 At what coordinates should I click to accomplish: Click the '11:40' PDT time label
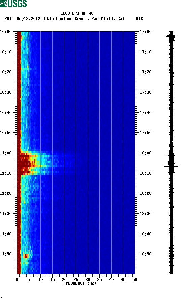pyautogui.click(x=6, y=234)
